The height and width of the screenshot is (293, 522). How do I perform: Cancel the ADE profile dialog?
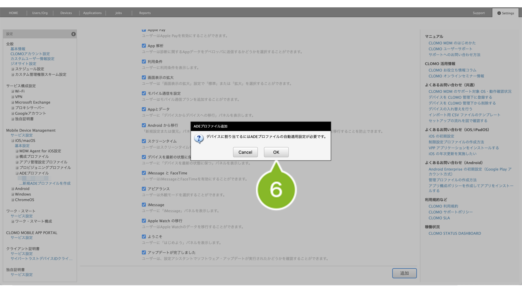tap(245, 152)
